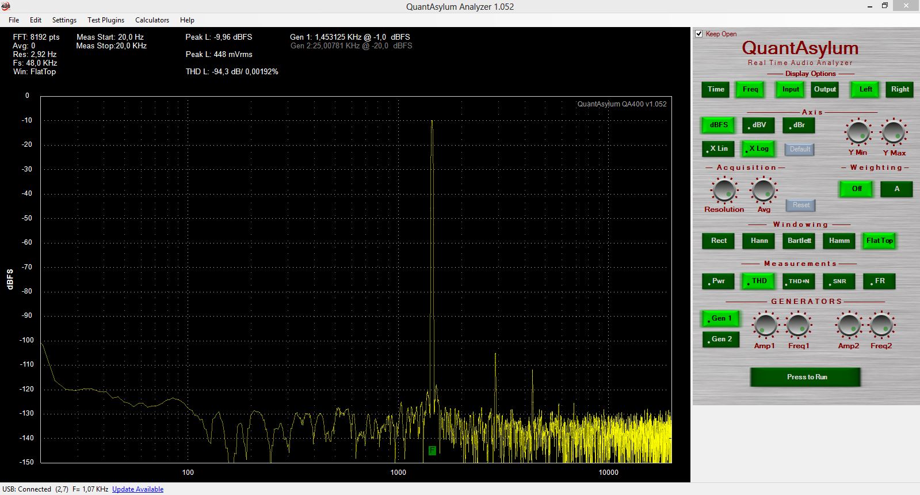Enable Right channel display
The height and width of the screenshot is (495, 920).
pos(900,89)
